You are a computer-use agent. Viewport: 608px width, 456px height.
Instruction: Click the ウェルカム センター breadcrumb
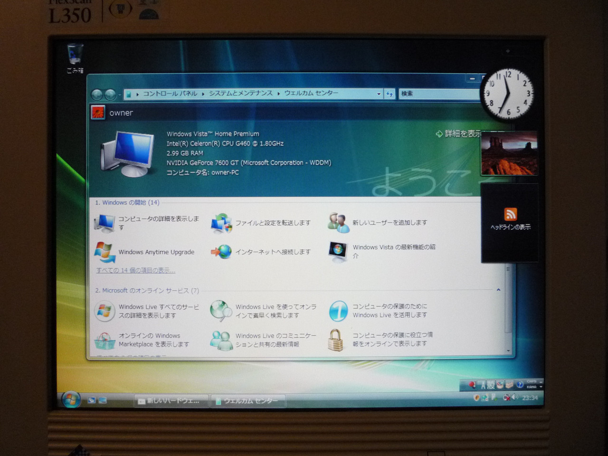(x=311, y=93)
